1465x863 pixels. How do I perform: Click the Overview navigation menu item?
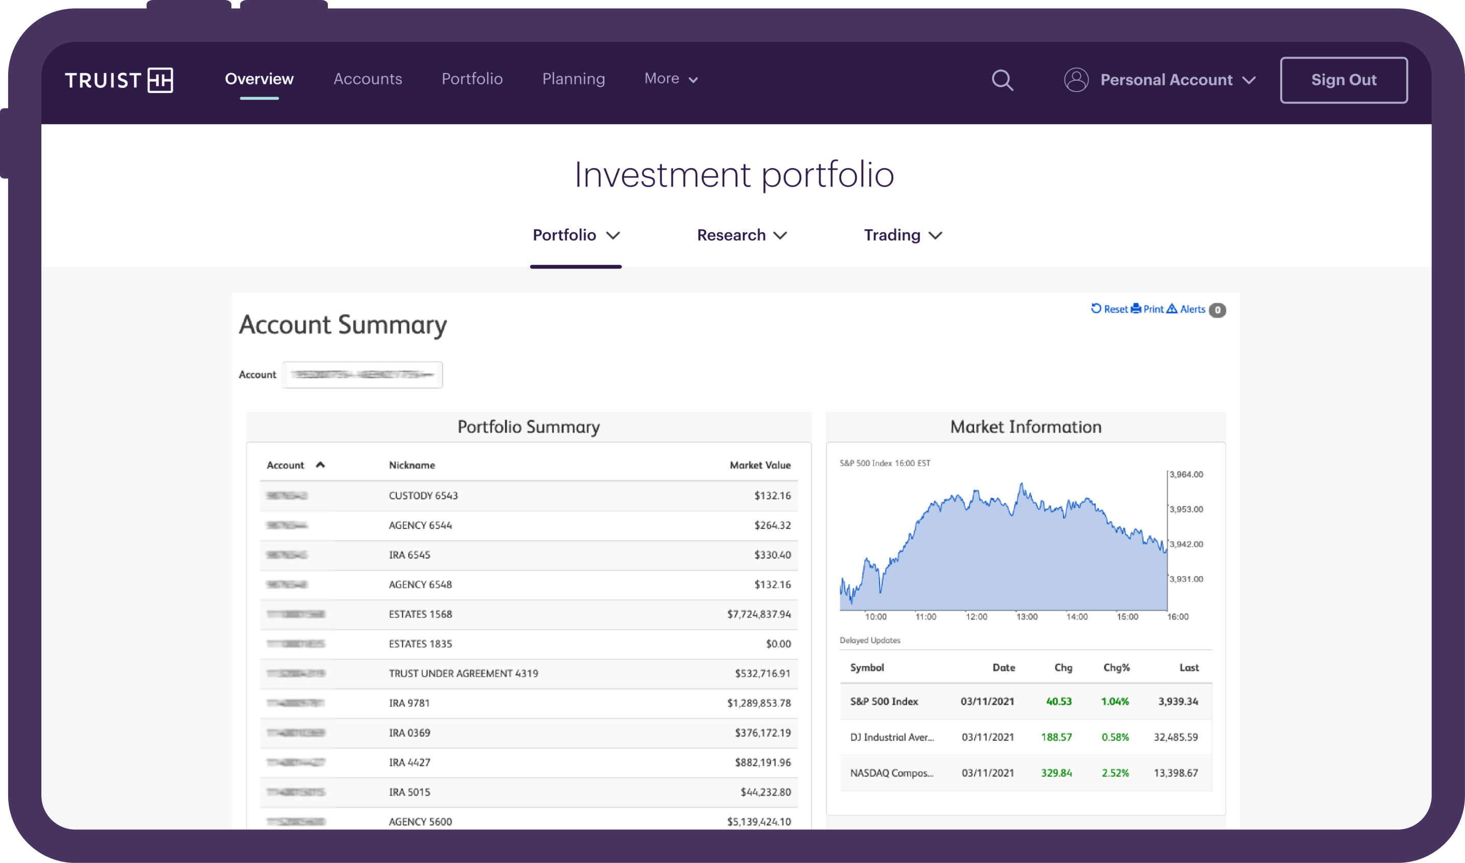click(x=260, y=79)
